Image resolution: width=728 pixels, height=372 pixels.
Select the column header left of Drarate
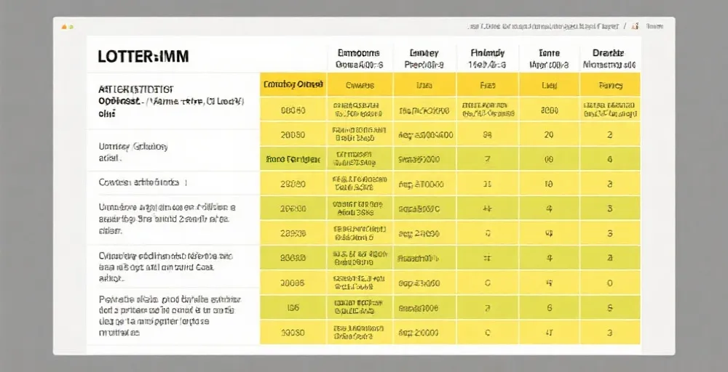[549, 59]
